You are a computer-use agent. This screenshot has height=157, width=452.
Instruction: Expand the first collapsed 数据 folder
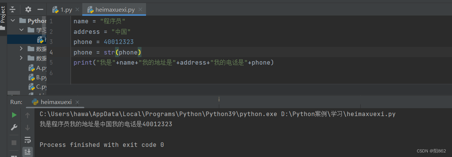click(x=22, y=49)
